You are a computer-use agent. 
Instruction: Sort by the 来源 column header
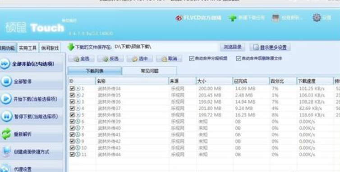tap(182, 81)
